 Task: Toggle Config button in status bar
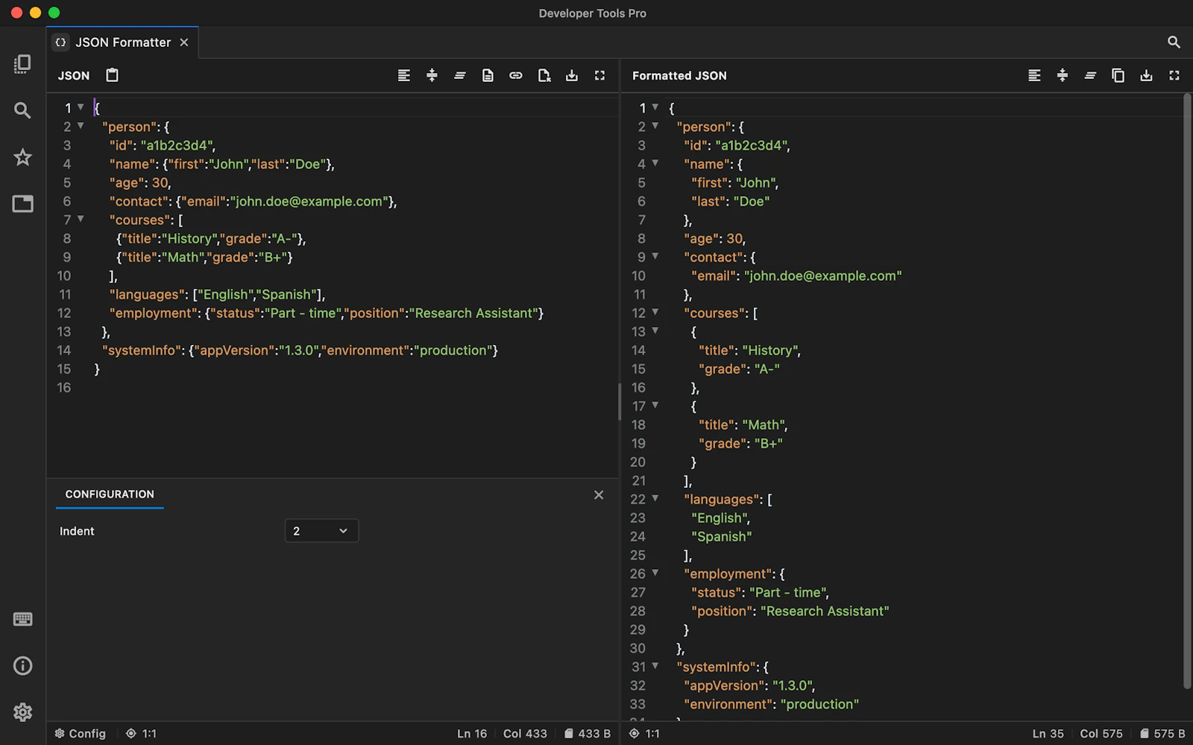[81, 733]
